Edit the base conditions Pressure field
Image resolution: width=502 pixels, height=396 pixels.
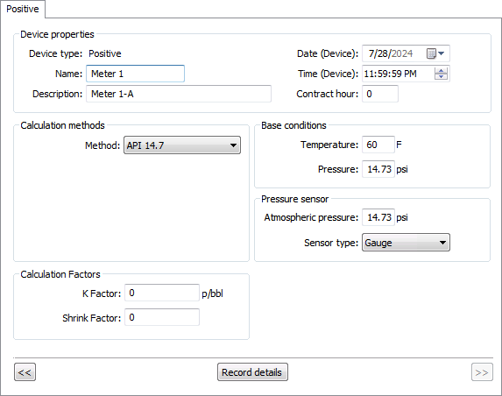click(x=378, y=169)
